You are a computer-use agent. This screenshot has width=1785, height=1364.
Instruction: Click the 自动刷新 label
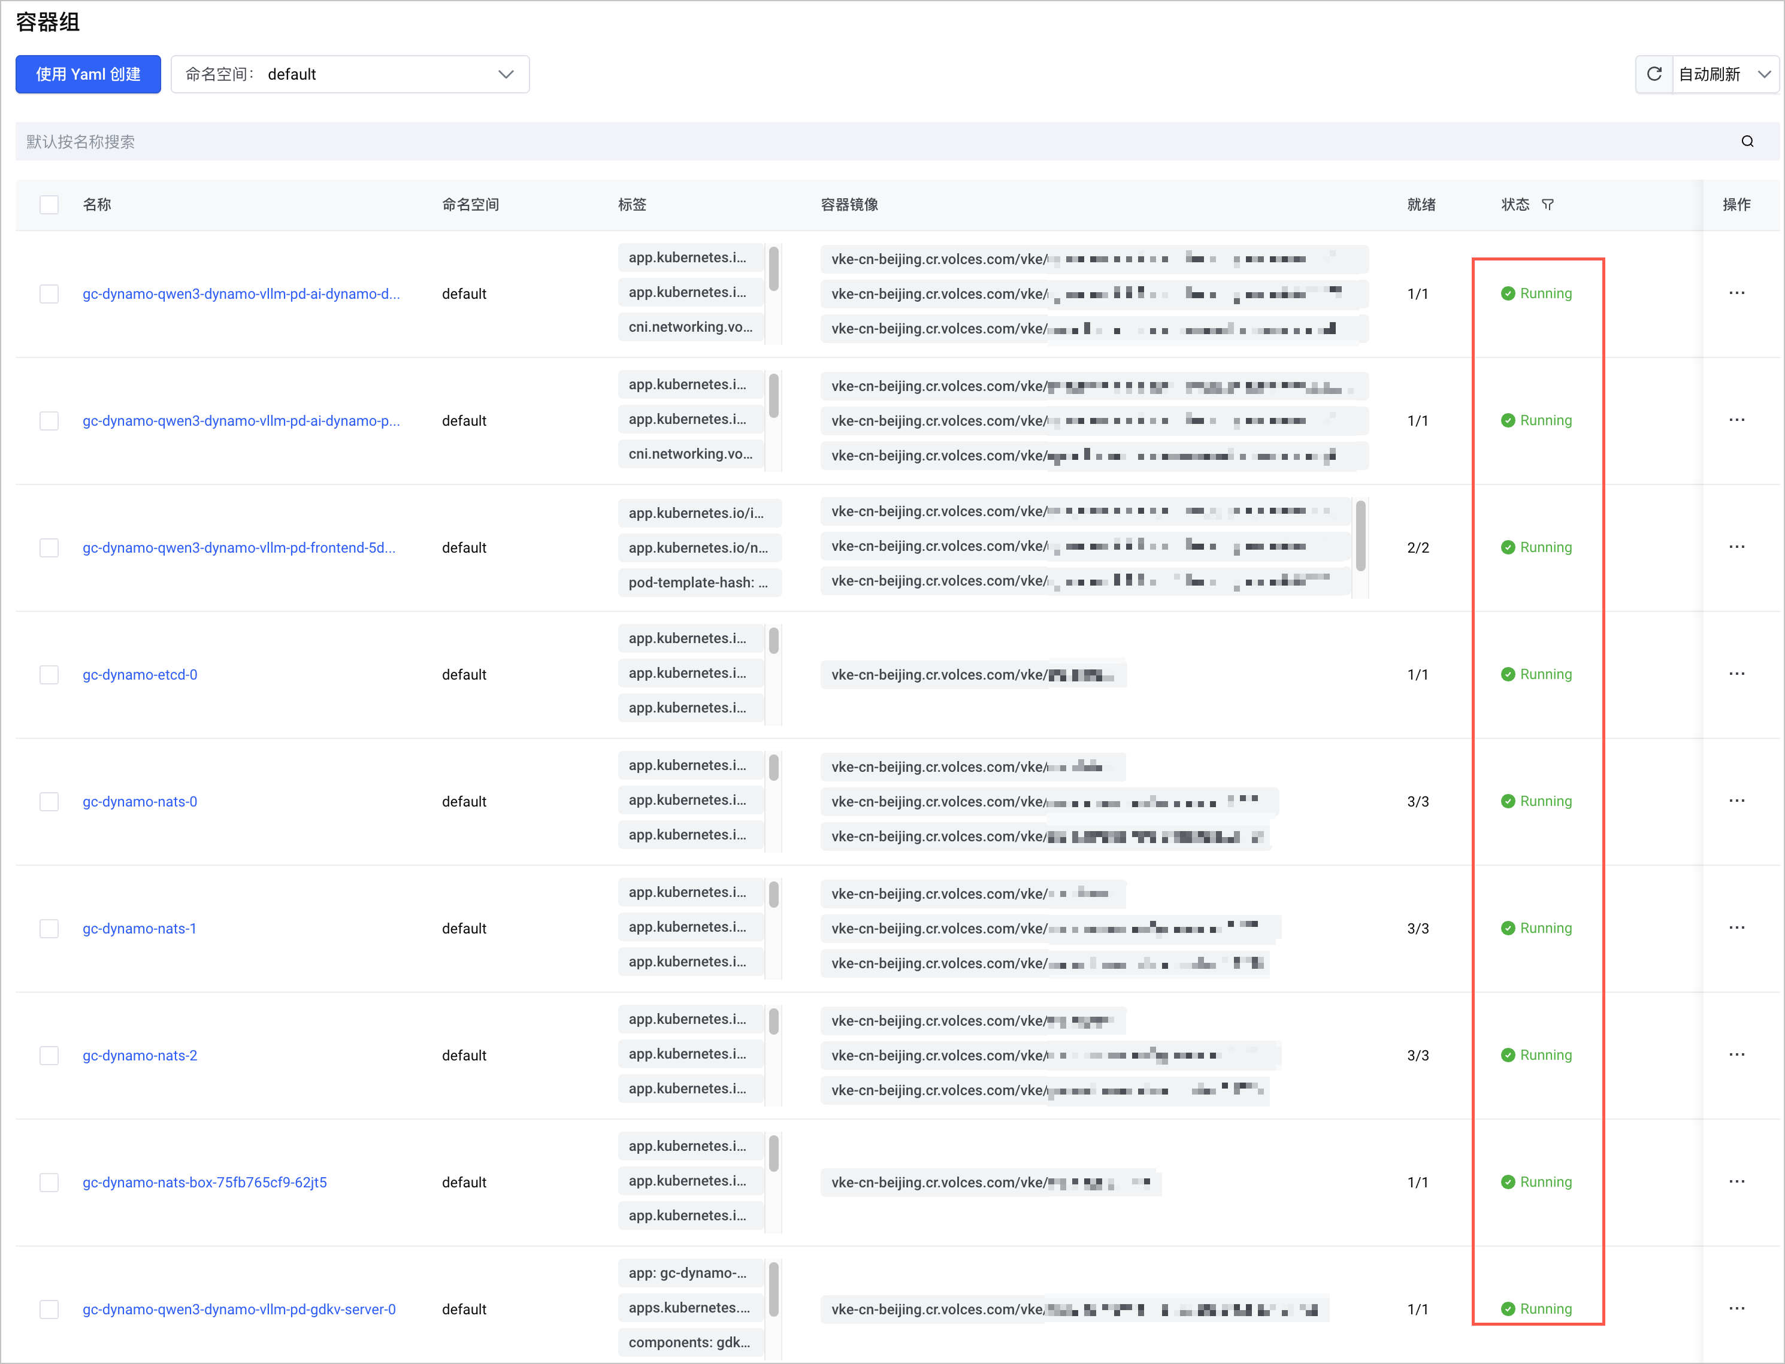(x=1710, y=75)
